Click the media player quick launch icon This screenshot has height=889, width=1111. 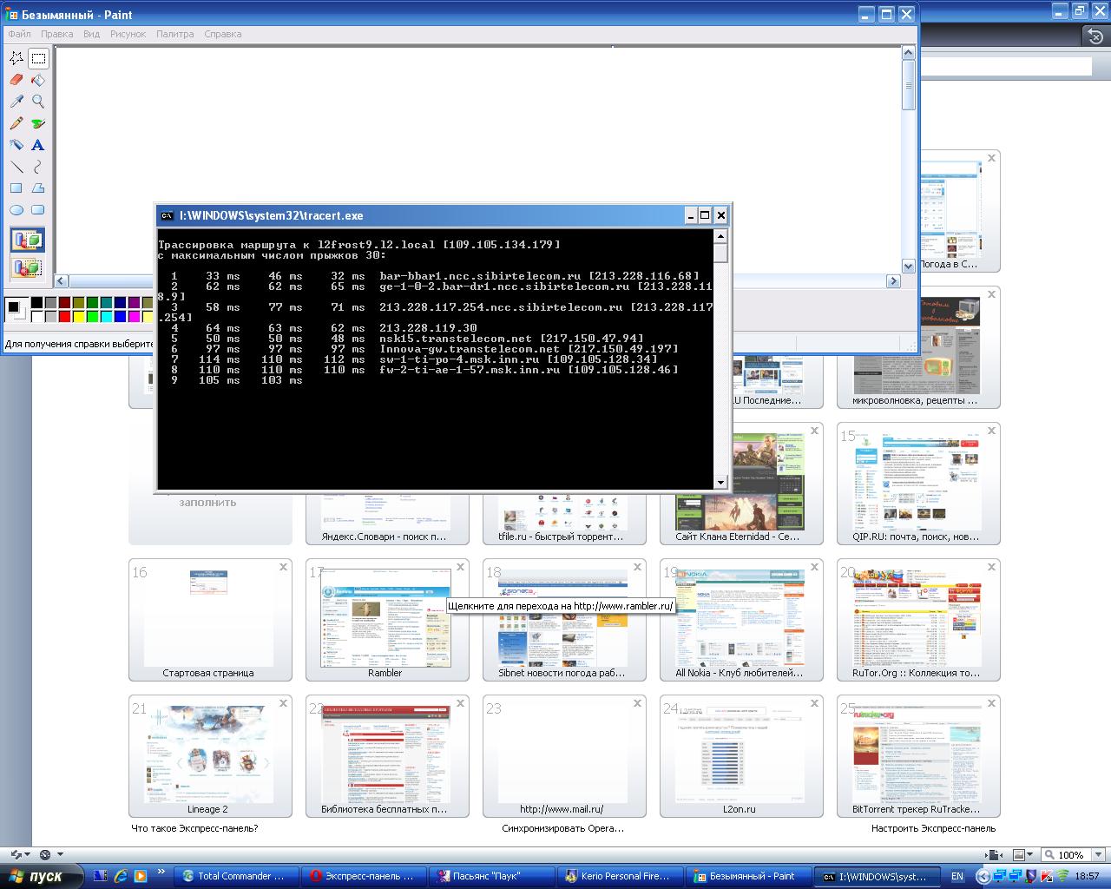click(141, 876)
